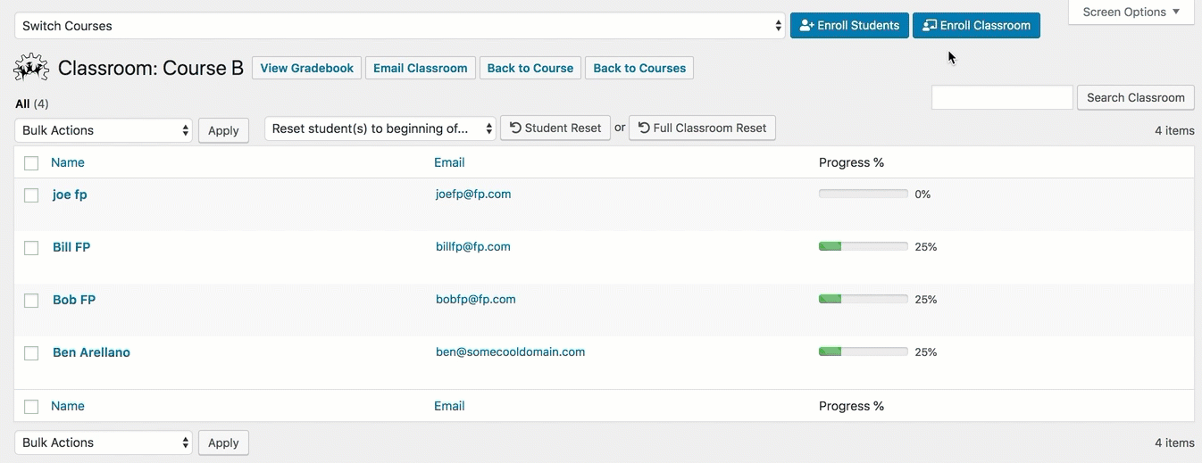Viewport: 1202px width, 463px height.
Task: Go Back to Courses list
Action: point(639,68)
